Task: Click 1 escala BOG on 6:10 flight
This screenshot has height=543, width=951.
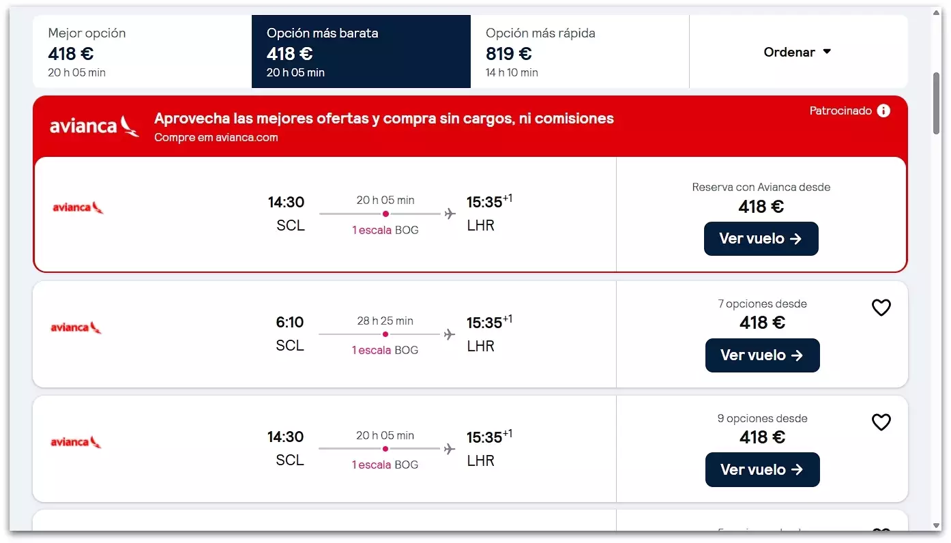Action: (x=385, y=350)
